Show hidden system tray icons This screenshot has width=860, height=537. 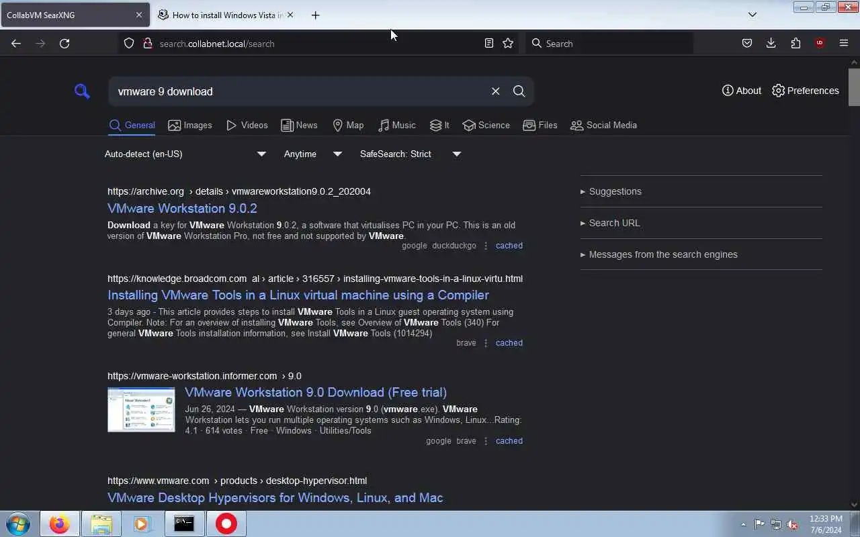point(743,524)
